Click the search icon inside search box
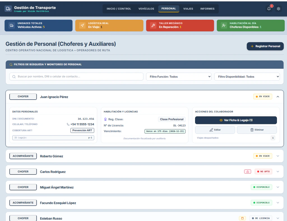The image size is (287, 221). pos(14,77)
